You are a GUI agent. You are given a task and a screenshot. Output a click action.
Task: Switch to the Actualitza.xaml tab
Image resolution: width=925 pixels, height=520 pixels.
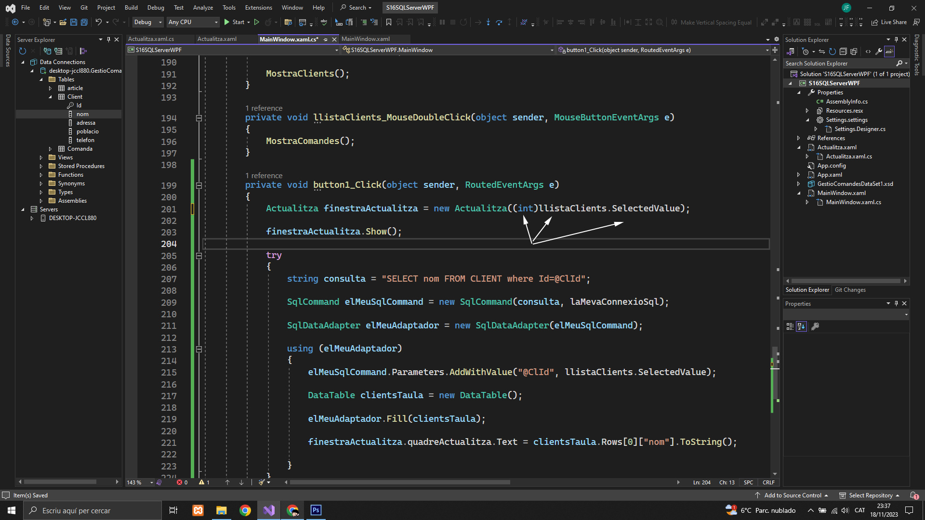(217, 39)
